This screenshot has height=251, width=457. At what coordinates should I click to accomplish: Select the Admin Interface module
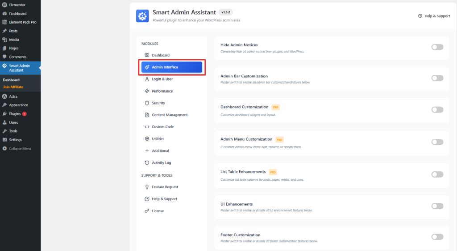(x=172, y=67)
